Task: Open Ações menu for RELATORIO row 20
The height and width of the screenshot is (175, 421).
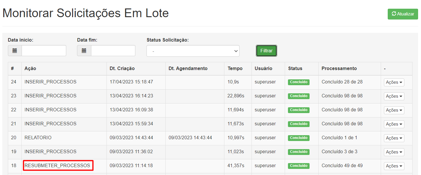Action: point(394,138)
